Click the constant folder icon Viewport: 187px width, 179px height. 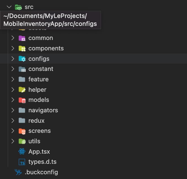tap(22, 69)
